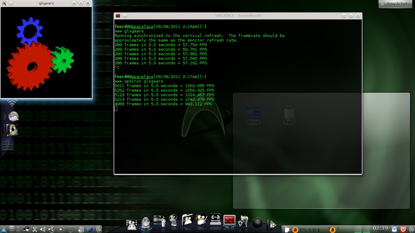Click the glxgears window title bar
415x233 pixels.
point(46,3)
